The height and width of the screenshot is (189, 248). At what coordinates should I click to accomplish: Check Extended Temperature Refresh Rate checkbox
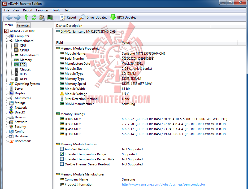[x=62, y=159]
